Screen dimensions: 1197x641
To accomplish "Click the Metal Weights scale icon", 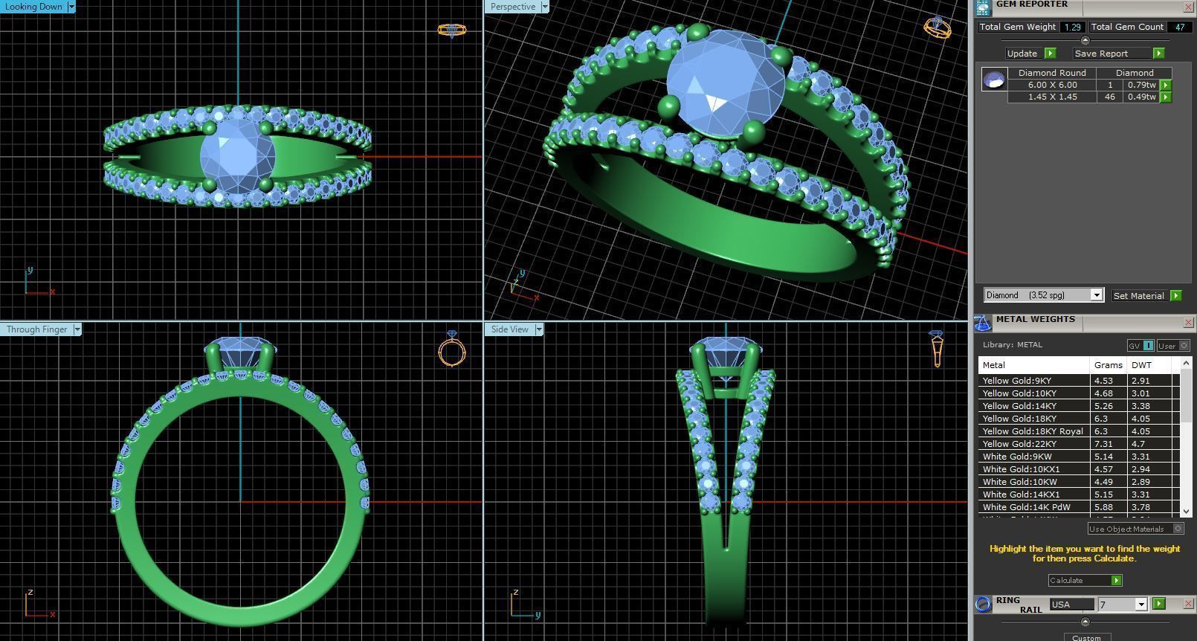I will [x=983, y=323].
